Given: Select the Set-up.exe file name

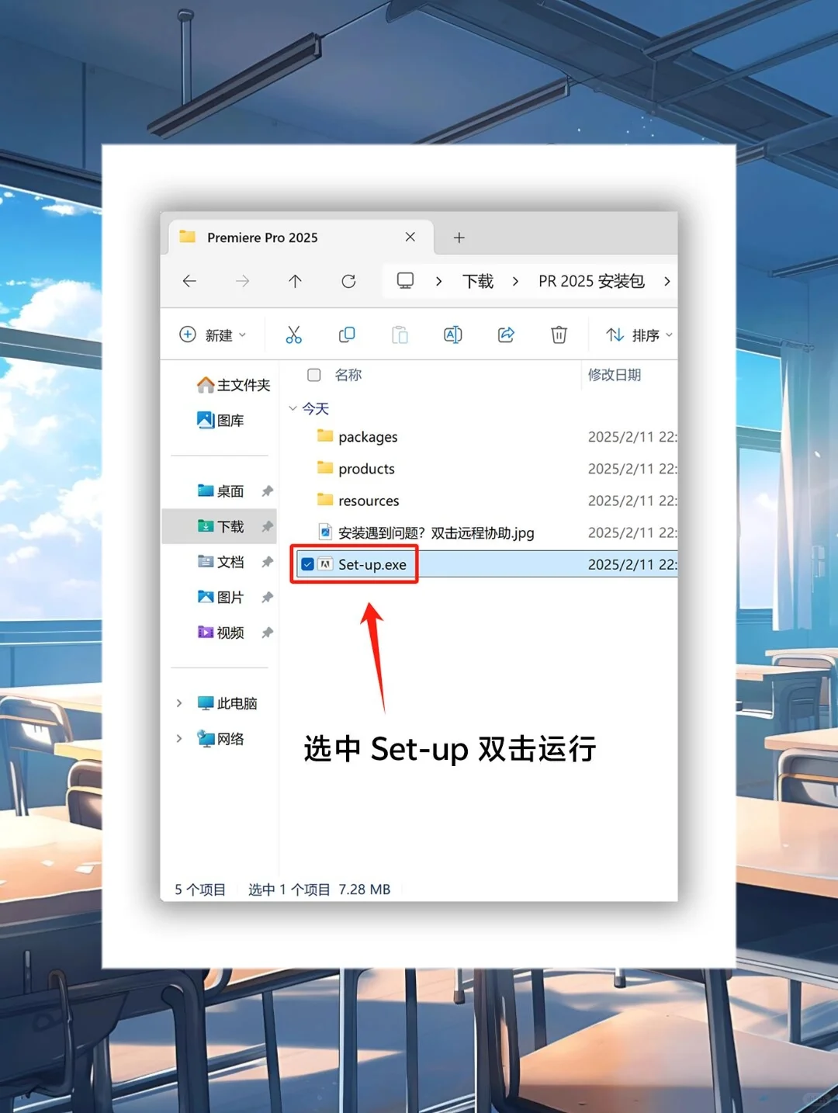Looking at the screenshot, I should (x=372, y=564).
